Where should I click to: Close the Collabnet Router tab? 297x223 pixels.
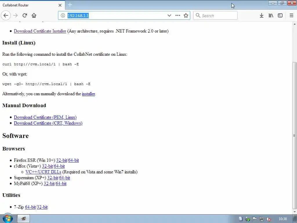(x=60, y=5)
